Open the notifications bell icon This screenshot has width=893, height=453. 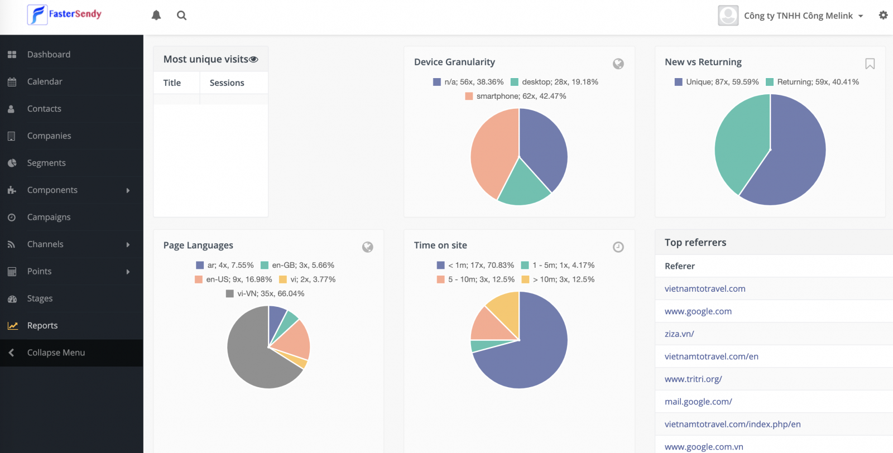click(x=156, y=16)
